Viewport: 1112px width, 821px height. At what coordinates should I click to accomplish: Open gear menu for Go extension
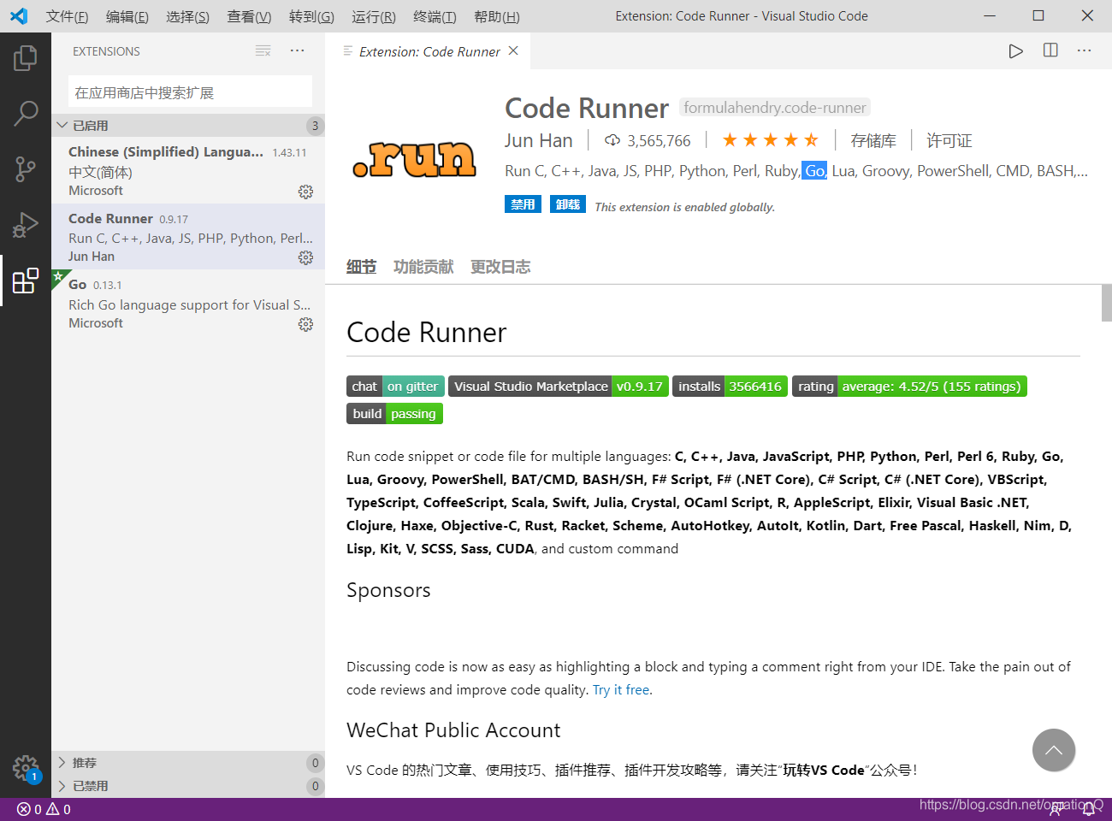pos(305,324)
